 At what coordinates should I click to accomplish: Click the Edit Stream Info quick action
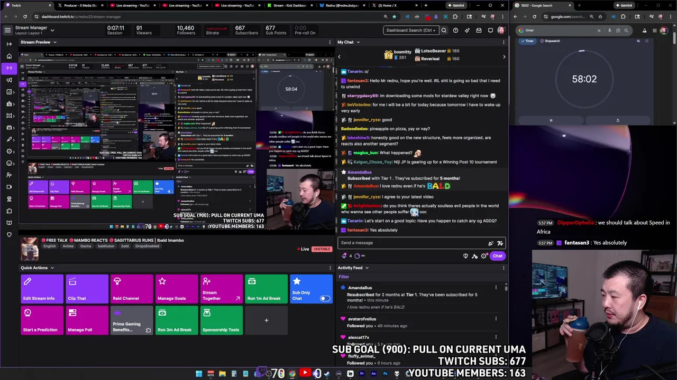click(42, 289)
